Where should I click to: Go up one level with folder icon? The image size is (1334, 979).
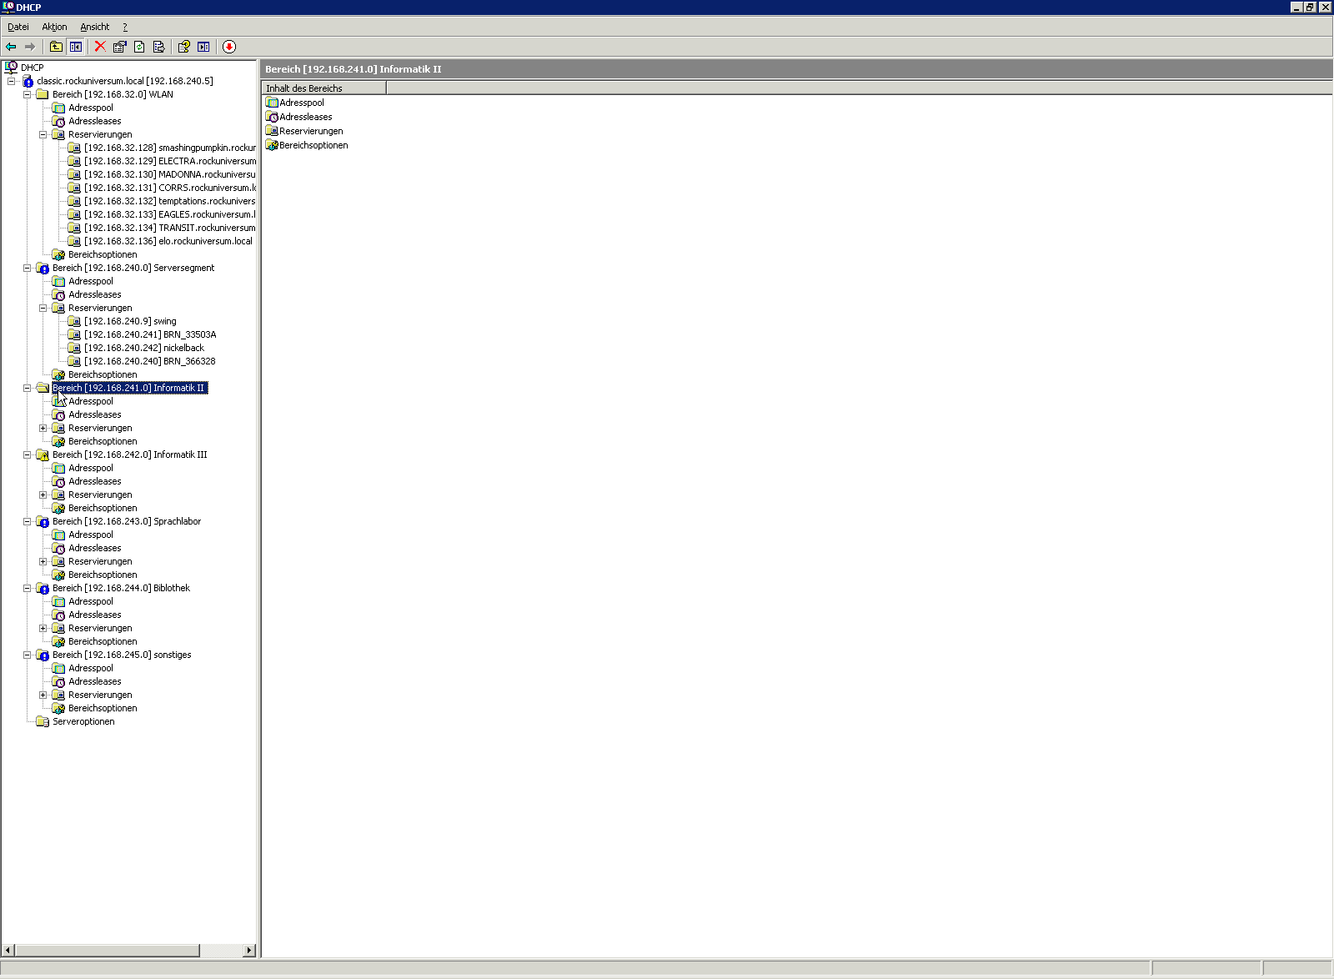(x=56, y=47)
